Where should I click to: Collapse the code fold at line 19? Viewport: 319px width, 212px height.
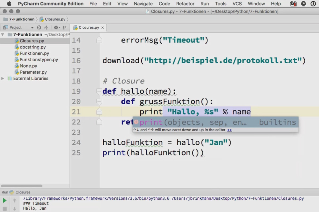coord(99,91)
